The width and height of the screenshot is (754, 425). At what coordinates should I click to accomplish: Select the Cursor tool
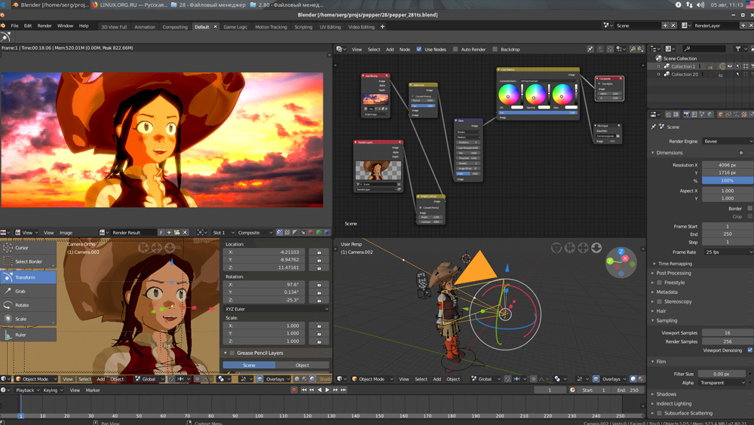pyautogui.click(x=28, y=248)
